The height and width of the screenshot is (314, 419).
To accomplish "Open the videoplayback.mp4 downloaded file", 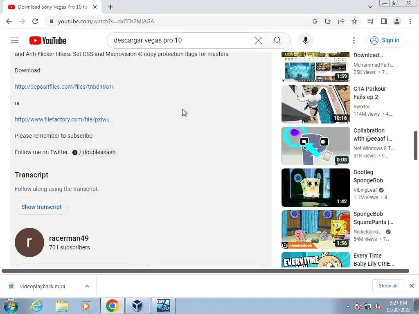I will (x=42, y=286).
